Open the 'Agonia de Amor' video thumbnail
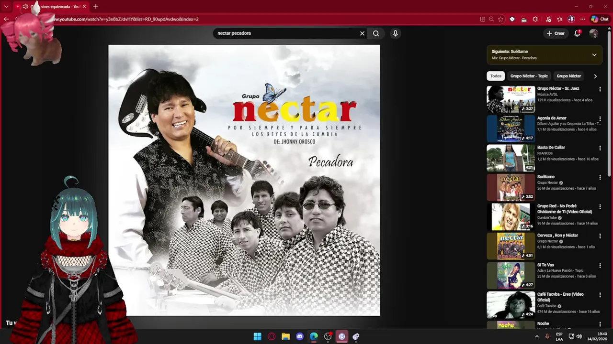Screen dimensions: 613x344 (511, 129)
